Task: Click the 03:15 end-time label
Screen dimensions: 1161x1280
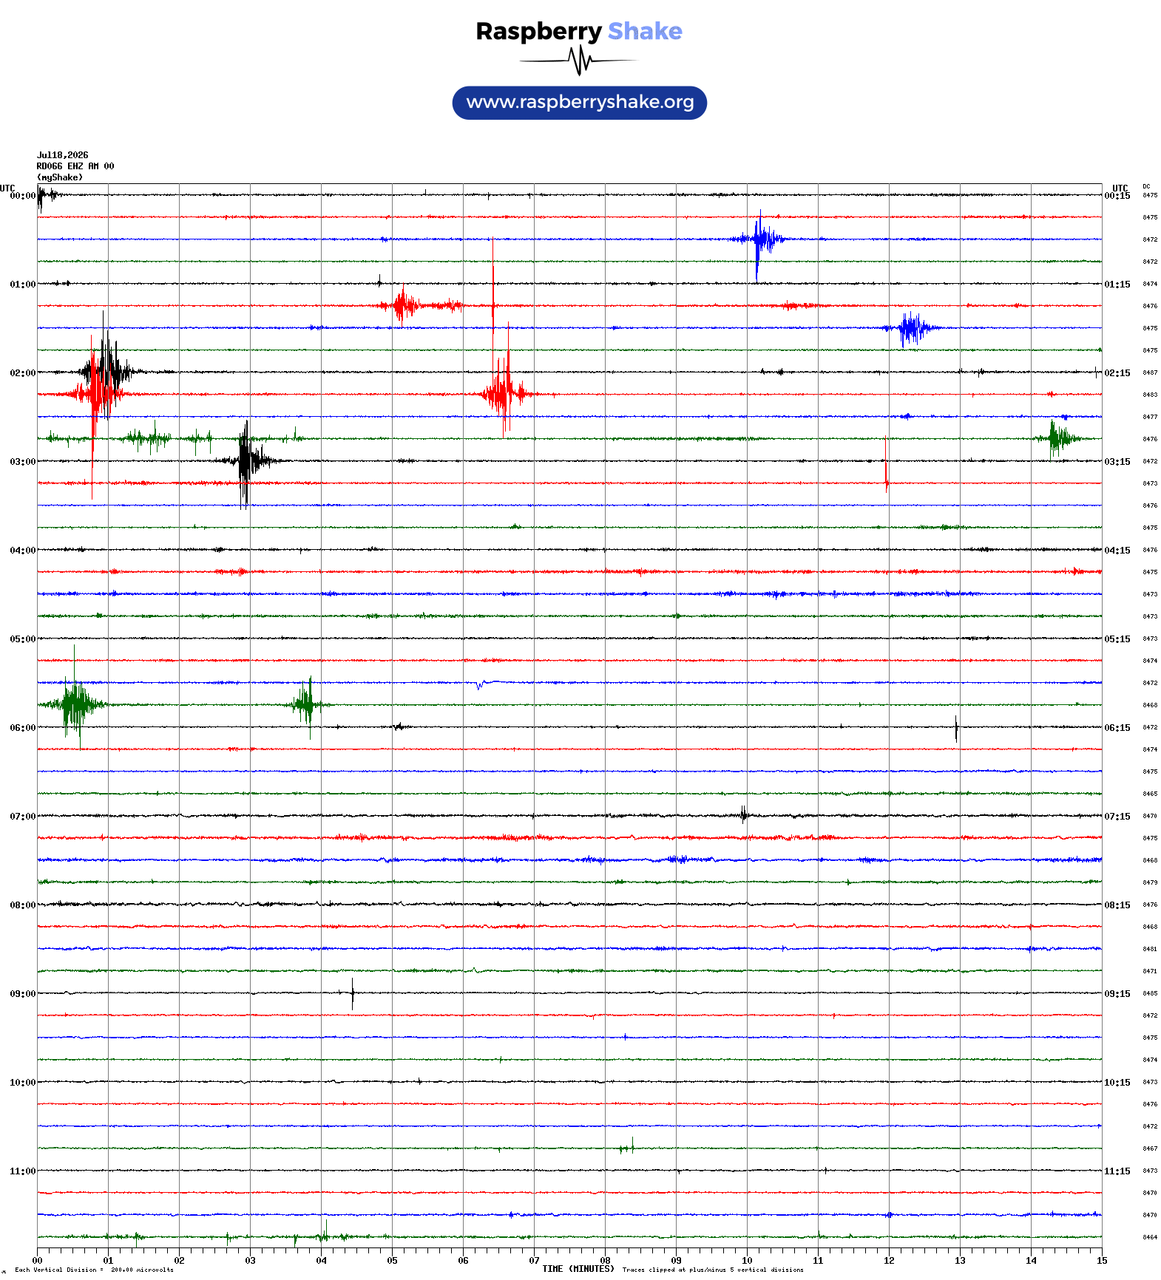Action: coord(1117,462)
